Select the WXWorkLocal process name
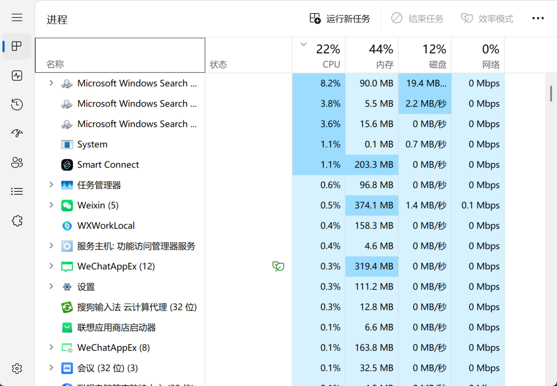The image size is (557, 386). 106,226
